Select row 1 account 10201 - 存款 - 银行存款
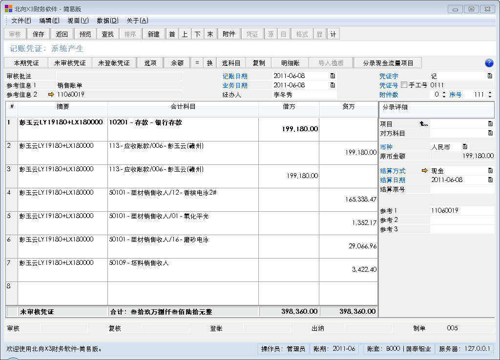The width and height of the screenshot is (500, 360). [x=183, y=129]
